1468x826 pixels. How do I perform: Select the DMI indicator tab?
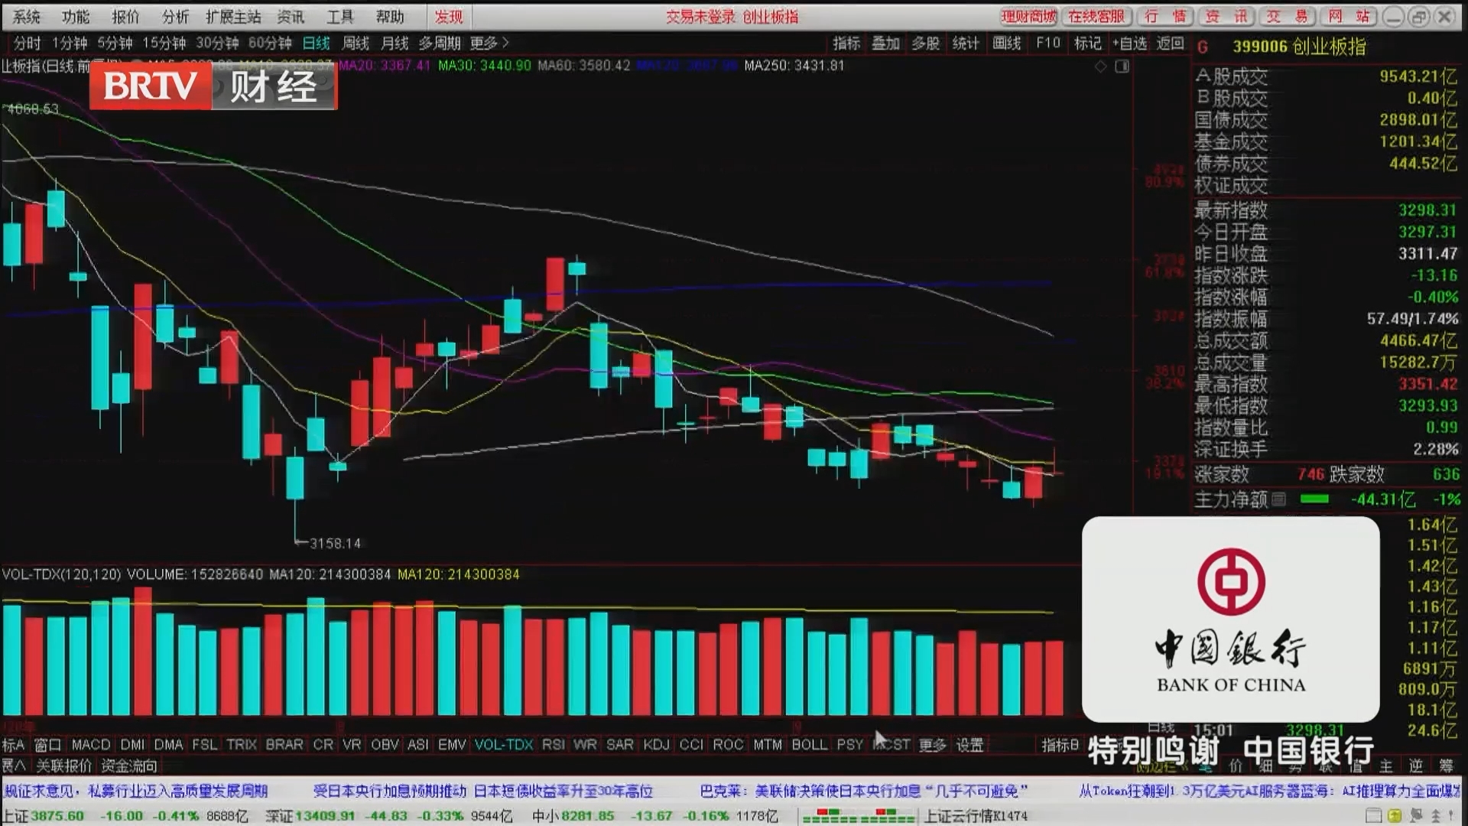tap(132, 744)
